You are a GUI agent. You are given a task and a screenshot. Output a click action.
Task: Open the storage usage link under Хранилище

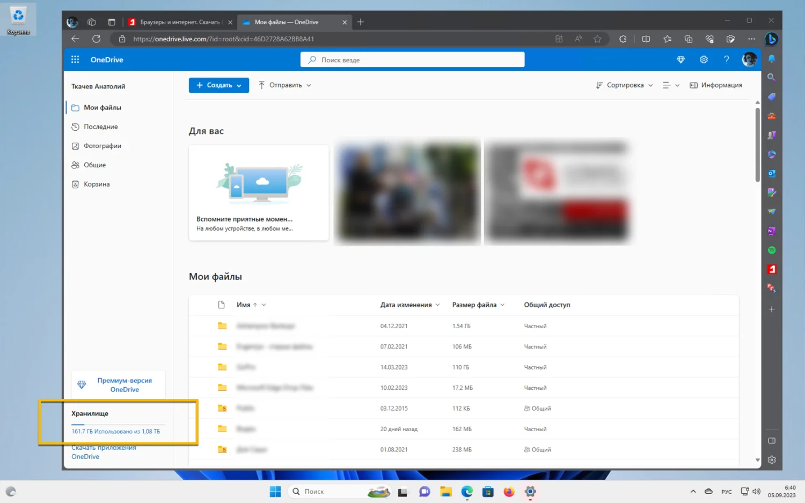pos(115,432)
